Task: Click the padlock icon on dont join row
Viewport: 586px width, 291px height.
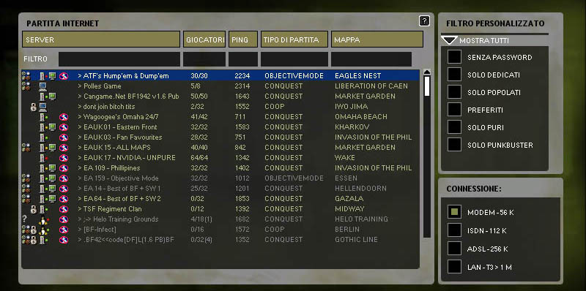Action: point(33,107)
